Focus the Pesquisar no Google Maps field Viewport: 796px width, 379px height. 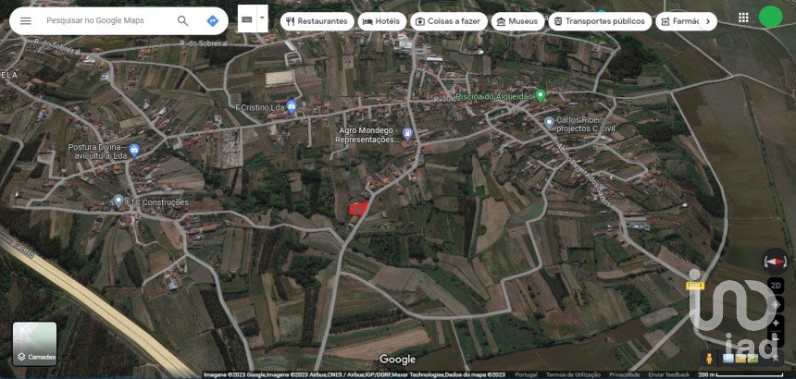point(106,20)
